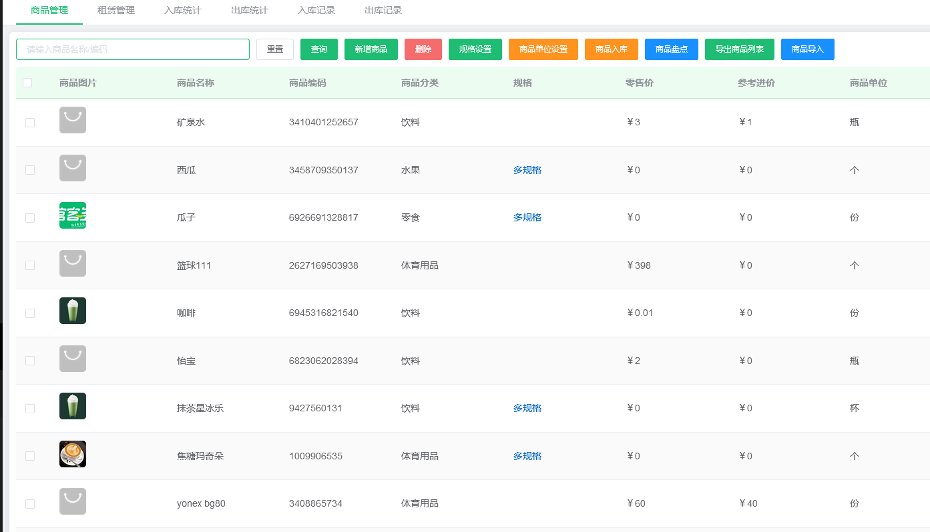Open 多规格 details for 西瓜
The height and width of the screenshot is (532, 930).
click(x=527, y=170)
